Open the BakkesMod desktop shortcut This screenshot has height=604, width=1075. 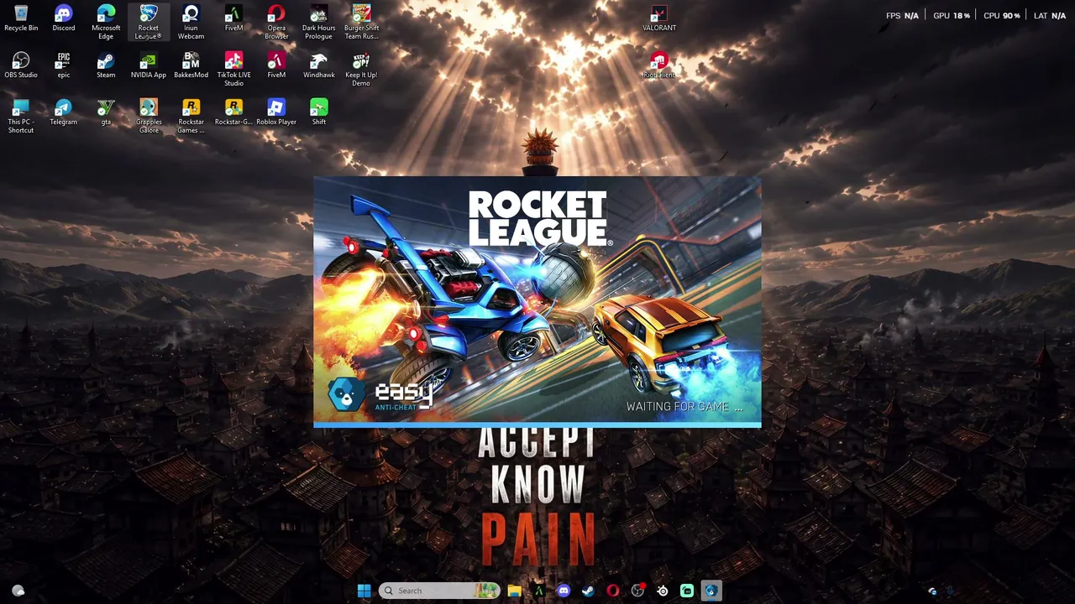coord(191,65)
